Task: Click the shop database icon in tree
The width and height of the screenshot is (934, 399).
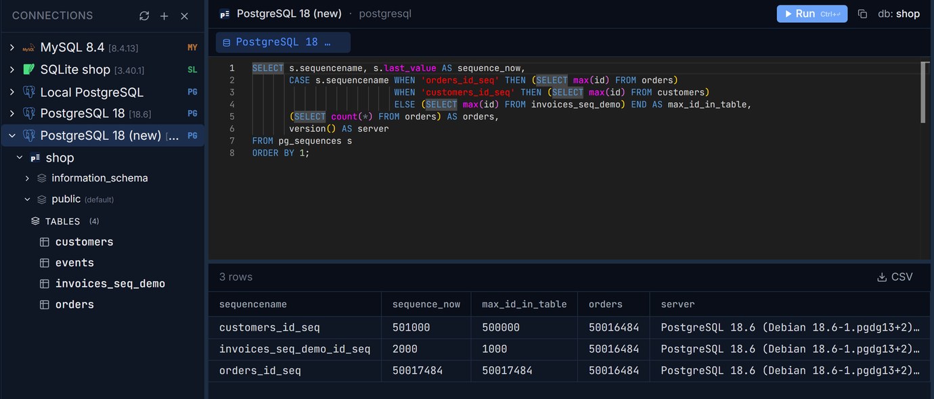Action: (35, 158)
